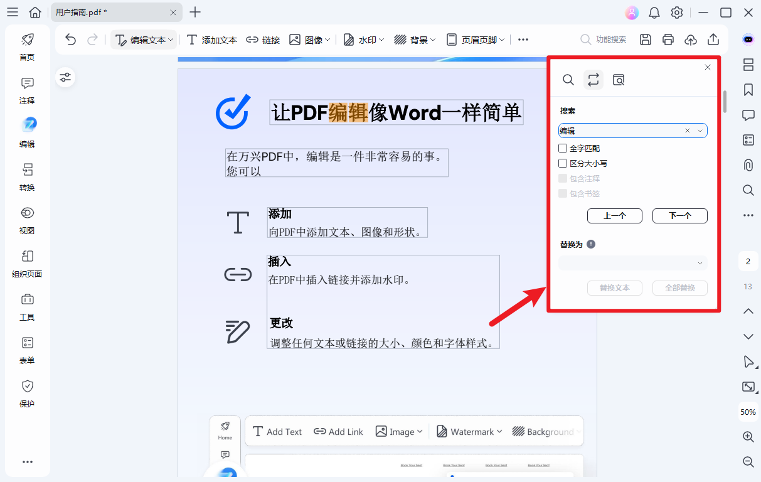Click the 添加文本 toolbar icon
This screenshot has width=761, height=482.
(211, 39)
